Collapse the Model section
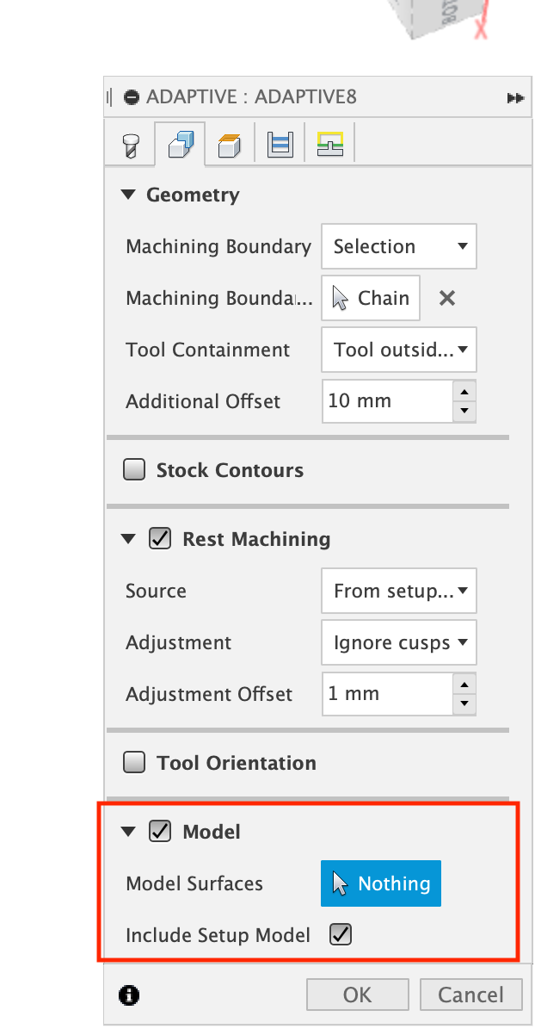This screenshot has height=1035, width=535. click(128, 832)
